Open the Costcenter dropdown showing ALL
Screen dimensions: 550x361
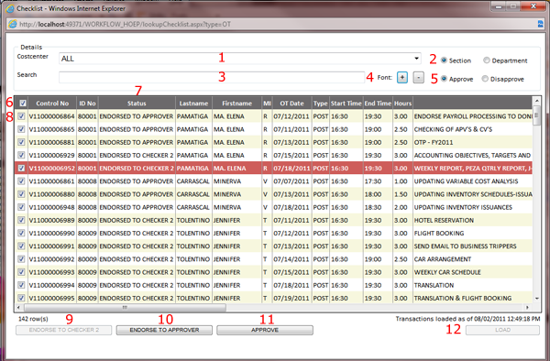240,59
